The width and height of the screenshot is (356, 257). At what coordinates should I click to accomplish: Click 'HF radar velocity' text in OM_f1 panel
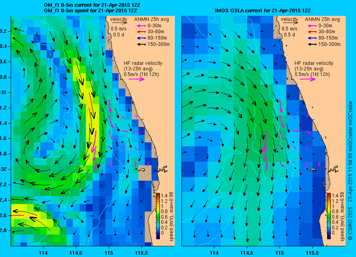(x=143, y=63)
